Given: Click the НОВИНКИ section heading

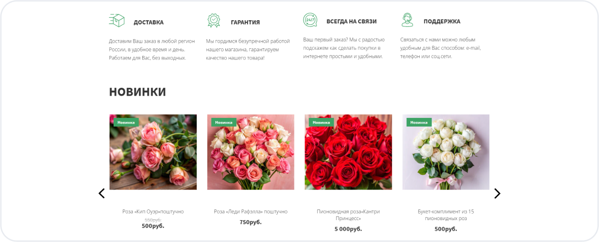Looking at the screenshot, I should click(x=138, y=92).
